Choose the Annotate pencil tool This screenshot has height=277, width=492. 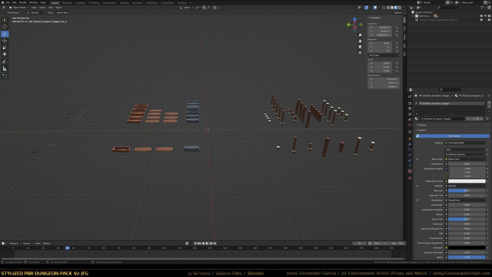(x=5, y=62)
